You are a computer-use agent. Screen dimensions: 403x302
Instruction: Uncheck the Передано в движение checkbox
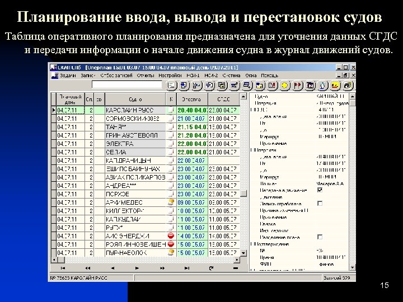(320, 190)
